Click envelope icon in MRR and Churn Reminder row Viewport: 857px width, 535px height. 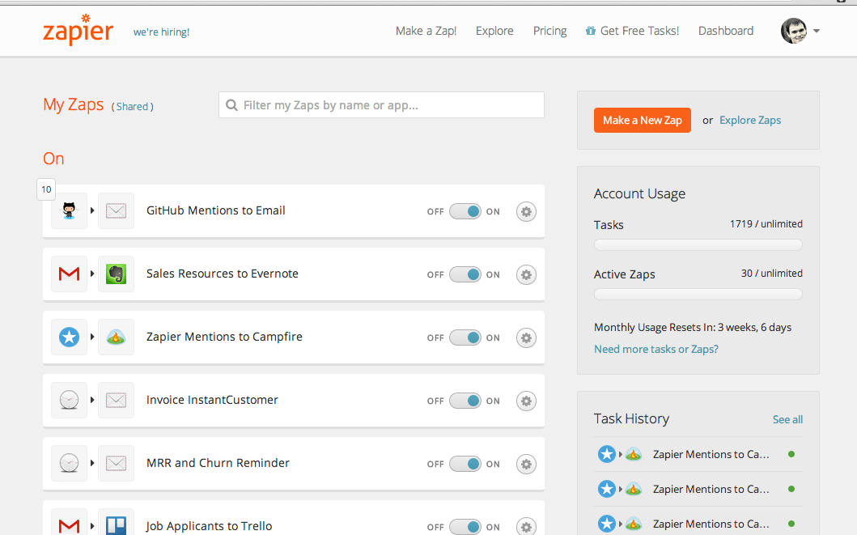coord(116,464)
